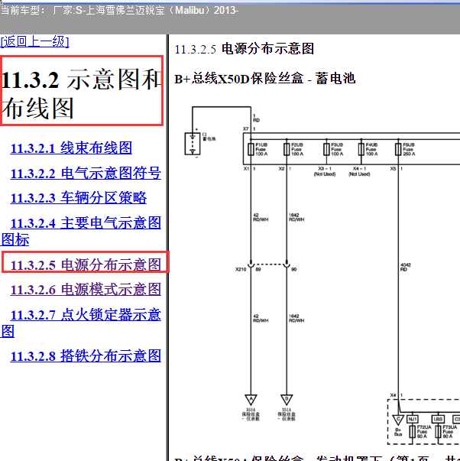
Task: Open 11.3.2.1 线束布线图 link
Action: 71,148
